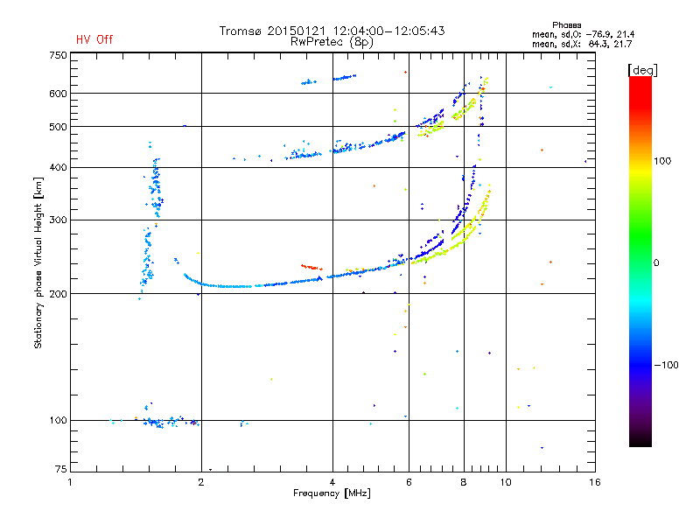Click 'mean, sd,O: -76.9, 21.4' statistics line

pyautogui.click(x=583, y=34)
